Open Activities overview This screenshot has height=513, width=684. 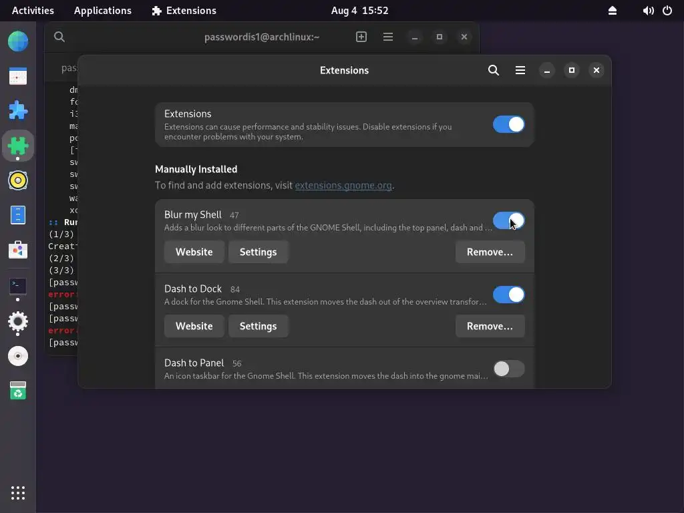(x=33, y=11)
